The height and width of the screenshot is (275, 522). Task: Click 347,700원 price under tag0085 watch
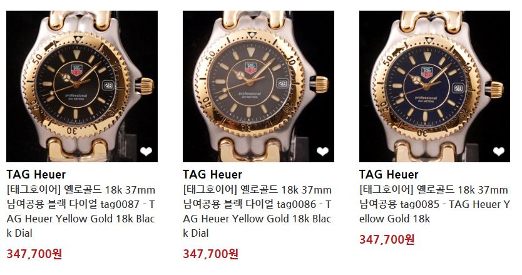pyautogui.click(x=387, y=239)
